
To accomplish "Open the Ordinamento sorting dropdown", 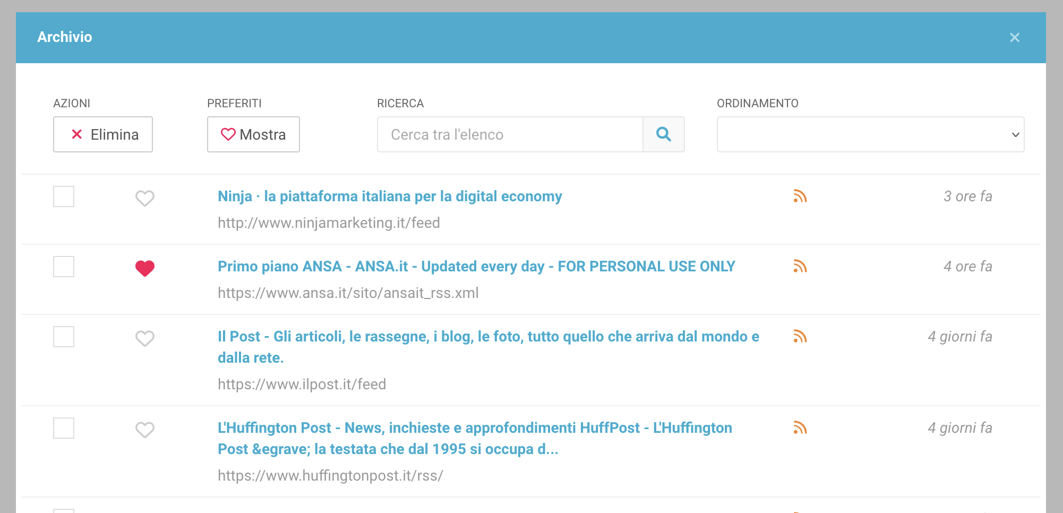I will 870,134.
